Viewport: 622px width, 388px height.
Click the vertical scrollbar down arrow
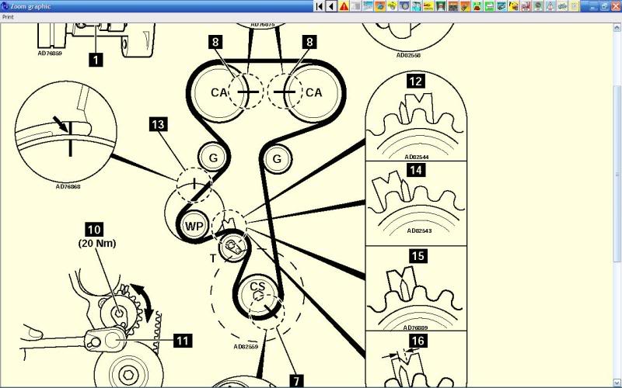coord(617,383)
